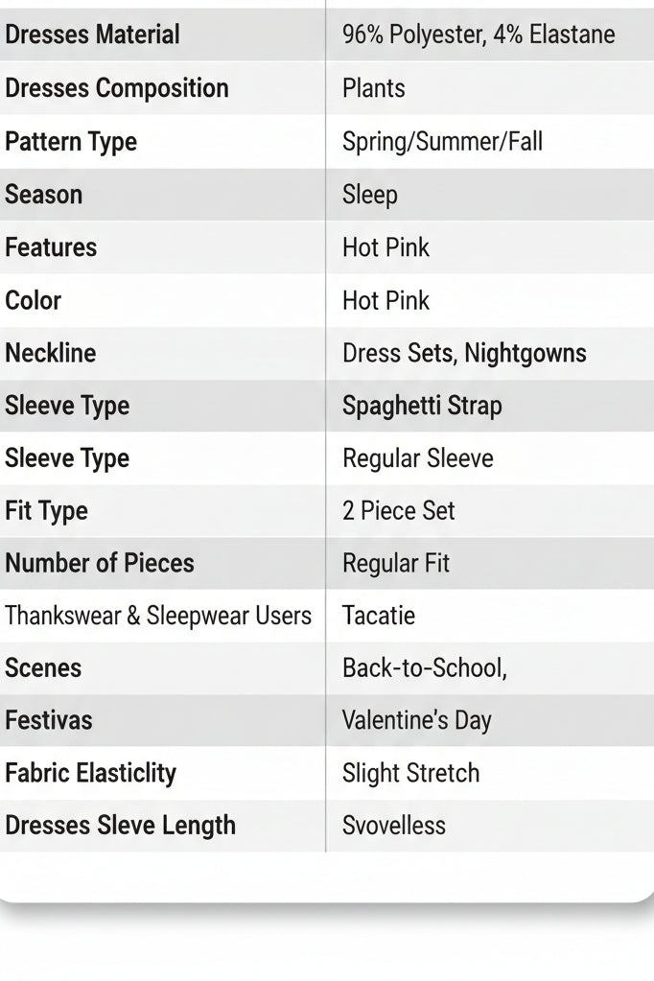Click the Dresses Composition row label

click(117, 88)
